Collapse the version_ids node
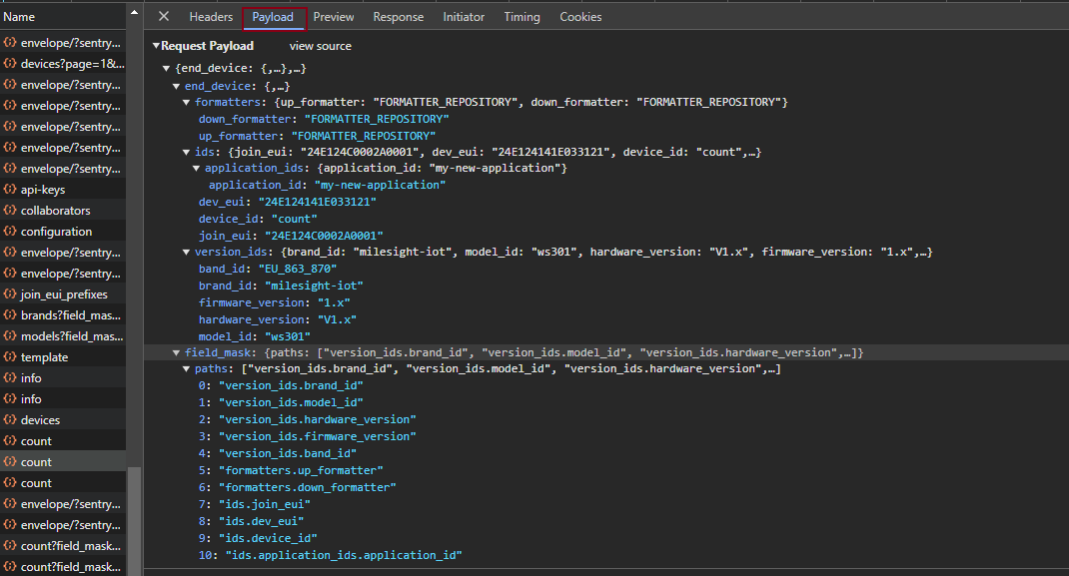The image size is (1069, 576). tap(186, 252)
